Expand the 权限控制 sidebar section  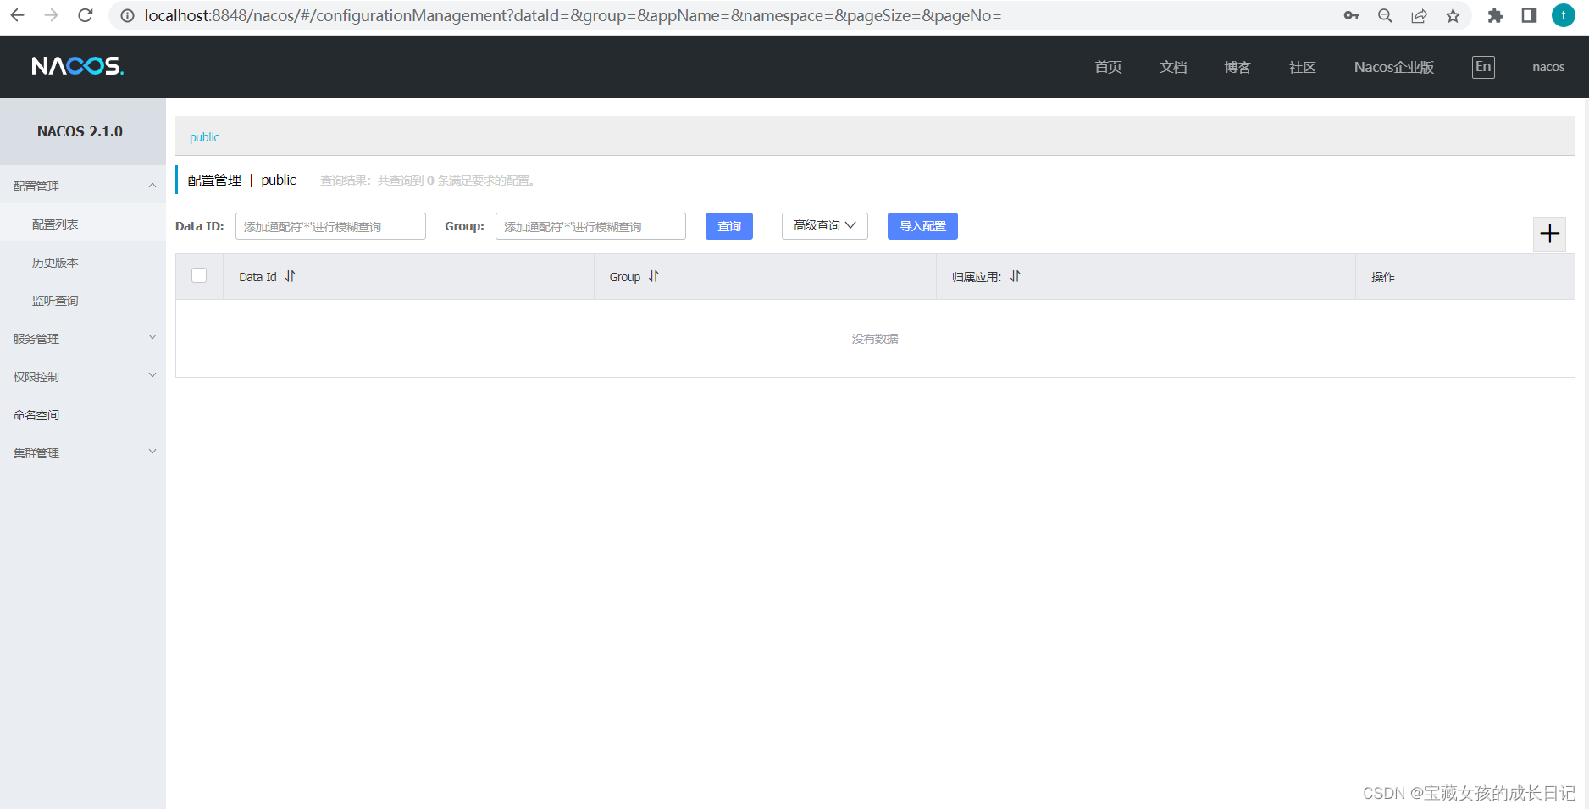pos(83,376)
